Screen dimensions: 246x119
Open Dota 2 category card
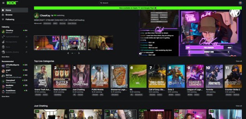[x=176, y=76]
